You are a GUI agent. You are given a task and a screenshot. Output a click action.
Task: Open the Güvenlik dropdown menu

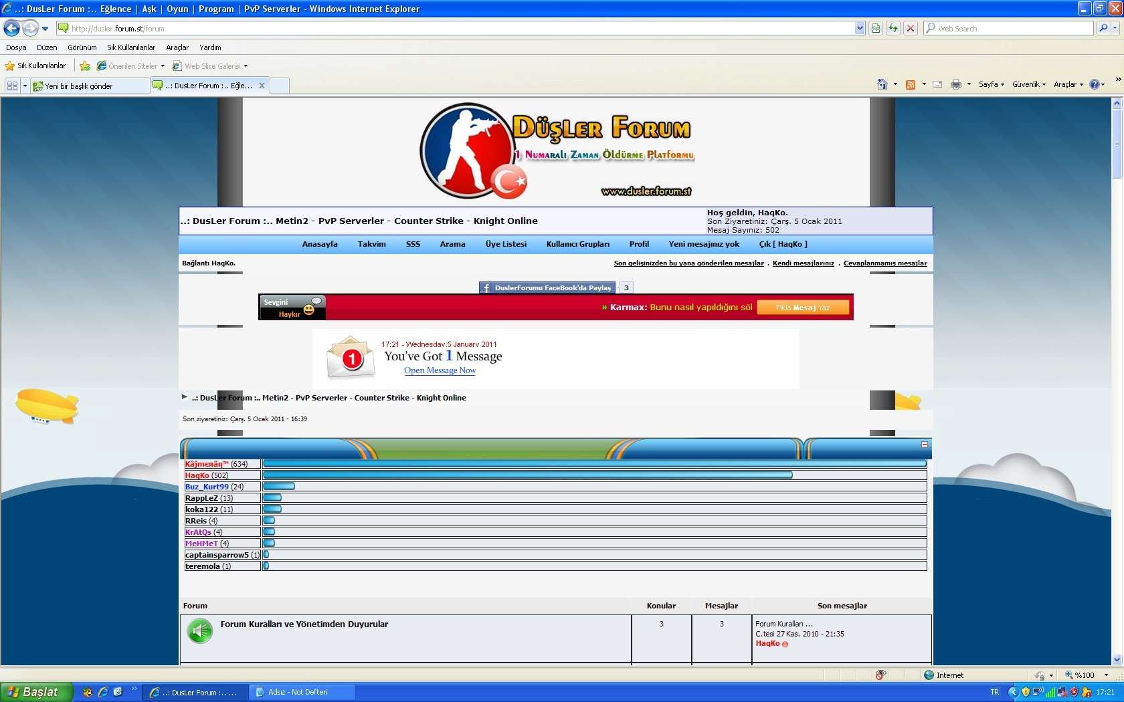1029,84
